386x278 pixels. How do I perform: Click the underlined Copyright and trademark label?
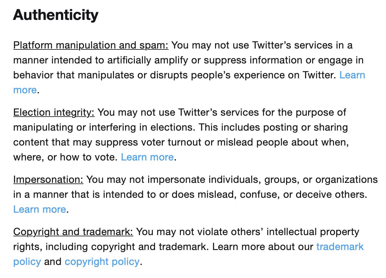[x=73, y=232]
